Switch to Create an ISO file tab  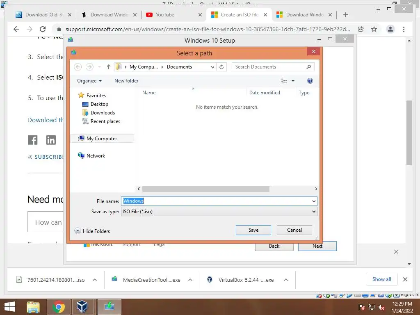[x=239, y=15]
